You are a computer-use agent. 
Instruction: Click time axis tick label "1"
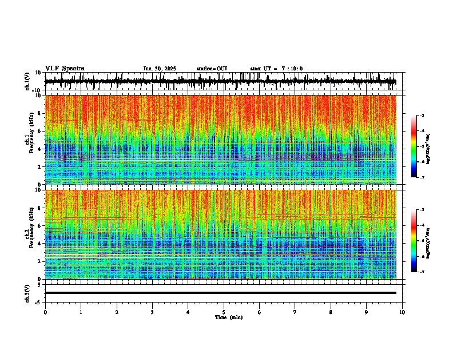click(x=81, y=312)
